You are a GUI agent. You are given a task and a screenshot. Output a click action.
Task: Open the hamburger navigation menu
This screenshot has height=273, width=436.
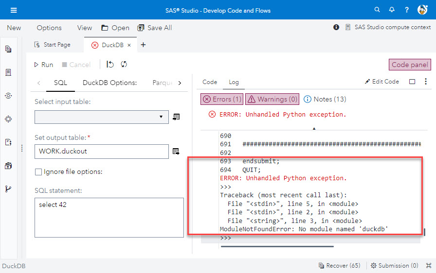tap(14, 10)
